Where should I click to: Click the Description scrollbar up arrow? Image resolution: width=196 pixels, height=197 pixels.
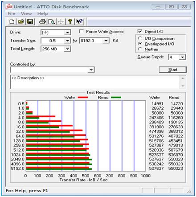183,78
